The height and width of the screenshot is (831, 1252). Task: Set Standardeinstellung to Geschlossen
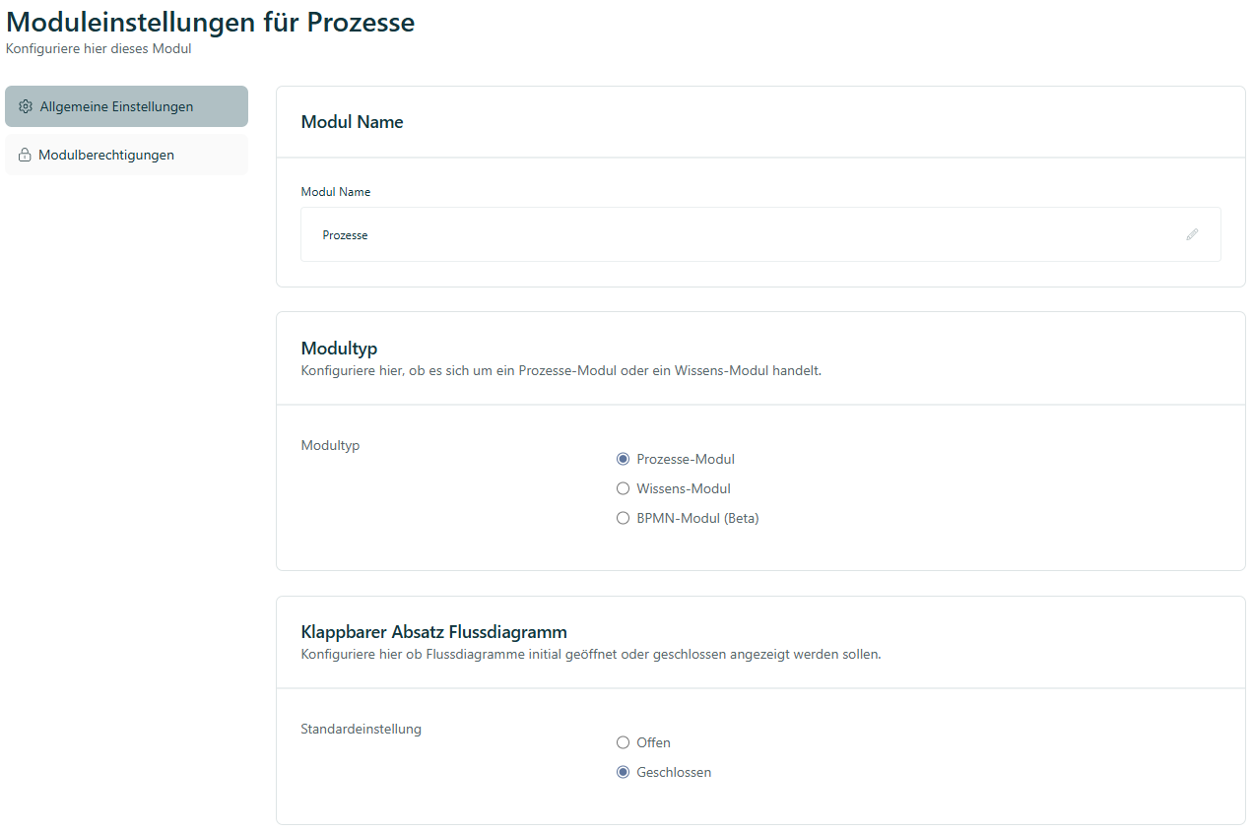623,772
